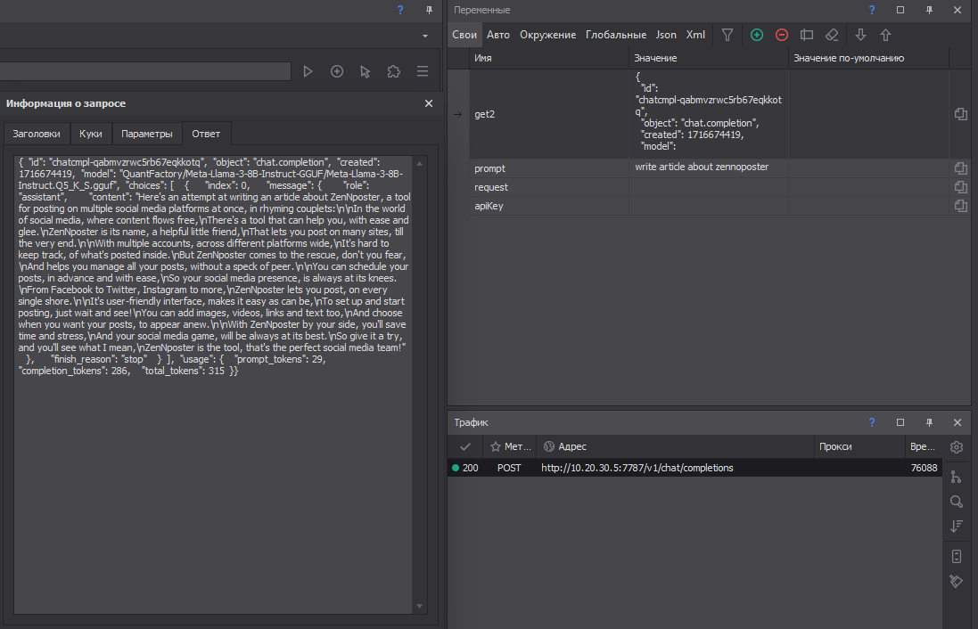Move the variable down with the down arrow
This screenshot has height=629, width=978.
[x=860, y=35]
